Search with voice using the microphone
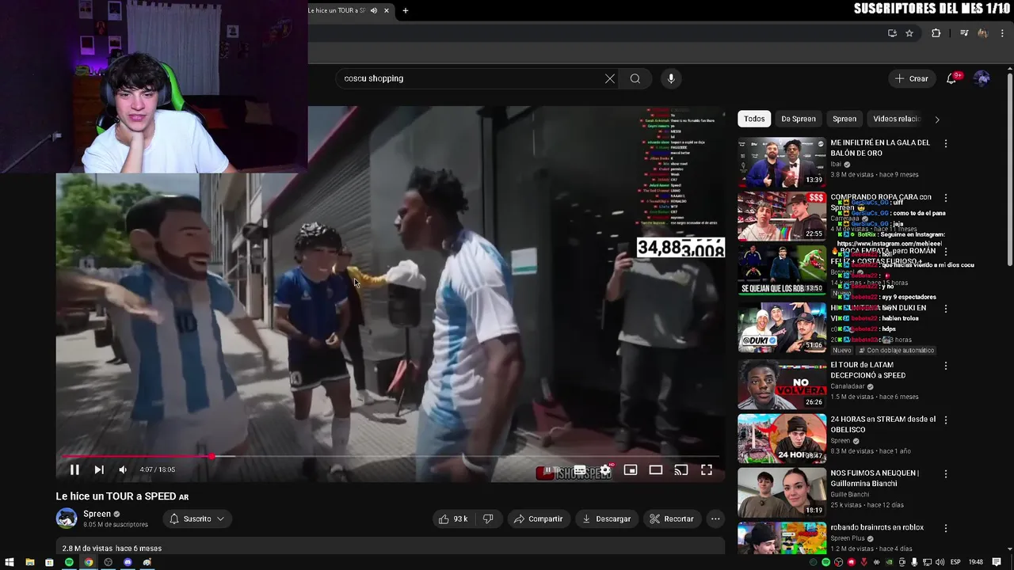 [671, 78]
